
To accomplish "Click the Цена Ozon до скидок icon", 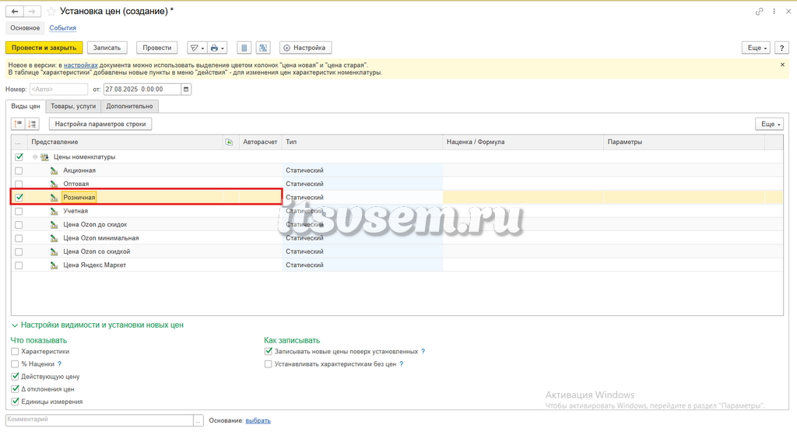I will point(54,225).
